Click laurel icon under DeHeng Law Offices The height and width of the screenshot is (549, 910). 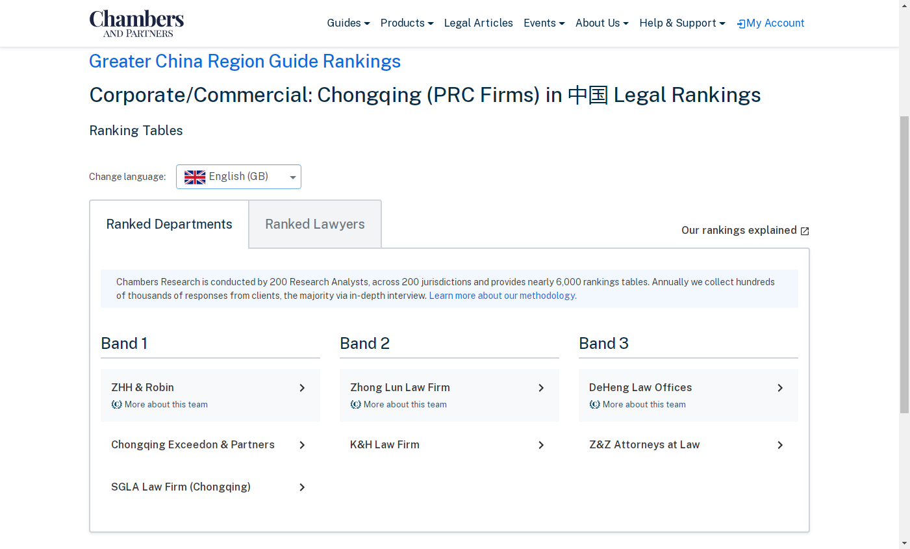(595, 404)
